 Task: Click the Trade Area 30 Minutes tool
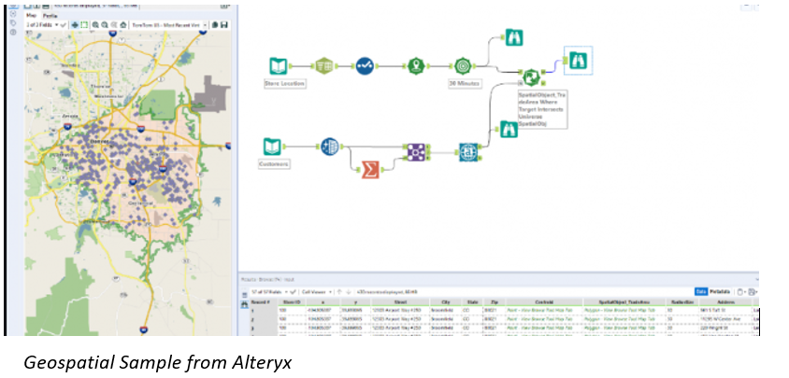(x=462, y=66)
